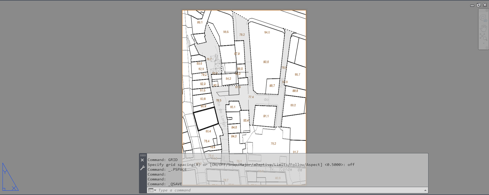489x195 pixels.
Task: Select the elevation label '80,4'
Action: [x=208, y=131]
